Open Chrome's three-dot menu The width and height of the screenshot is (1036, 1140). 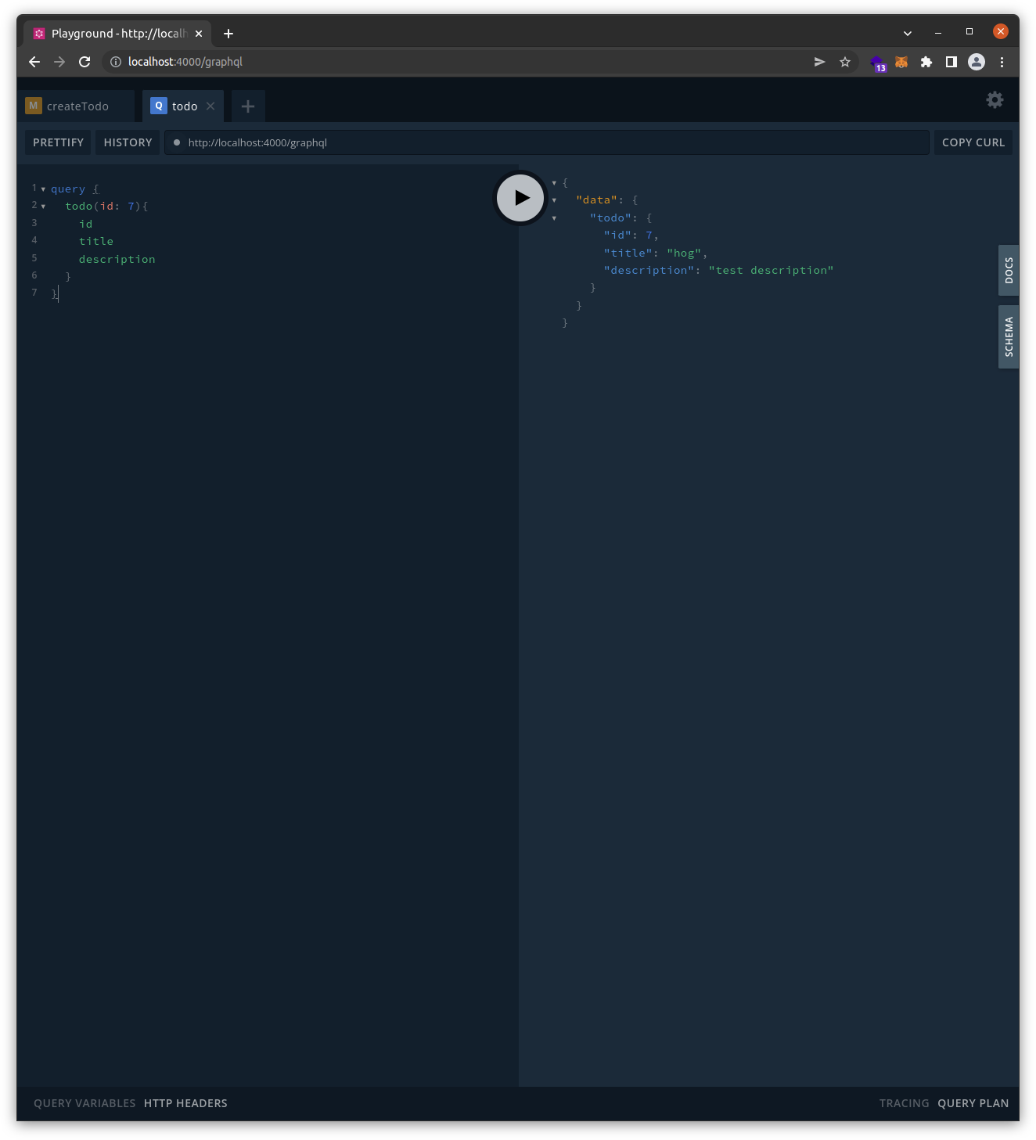click(x=1002, y=62)
